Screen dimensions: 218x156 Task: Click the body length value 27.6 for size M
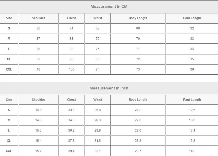point(138,120)
